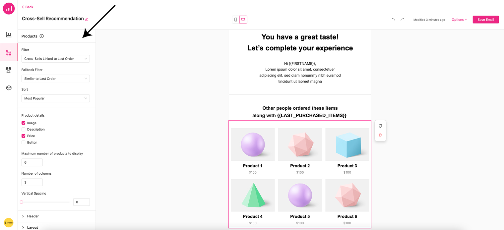Click the Vertical Spacing value field
This screenshot has width=504, height=230.
pyautogui.click(x=82, y=202)
